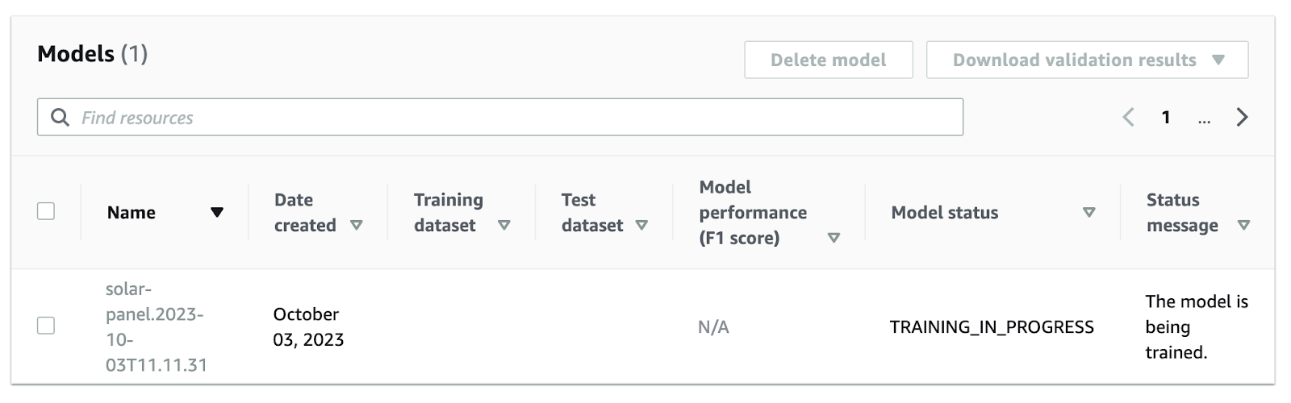The image size is (1291, 403).
Task: Click the search magnifier icon
Action: [60, 118]
